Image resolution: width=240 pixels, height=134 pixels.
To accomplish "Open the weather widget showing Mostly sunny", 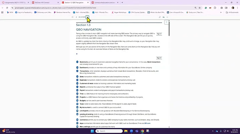I will tap(9, 131).
